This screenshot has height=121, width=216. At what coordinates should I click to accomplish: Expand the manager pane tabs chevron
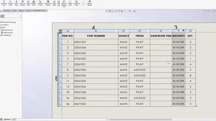tap(21, 16)
